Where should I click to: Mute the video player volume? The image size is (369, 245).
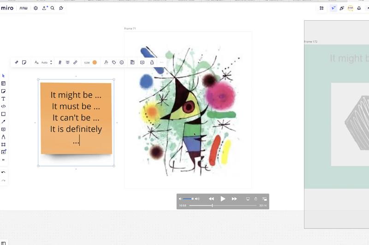coord(180,199)
